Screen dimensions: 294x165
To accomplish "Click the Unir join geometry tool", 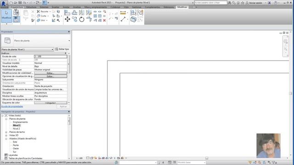I will click(x=41, y=20).
